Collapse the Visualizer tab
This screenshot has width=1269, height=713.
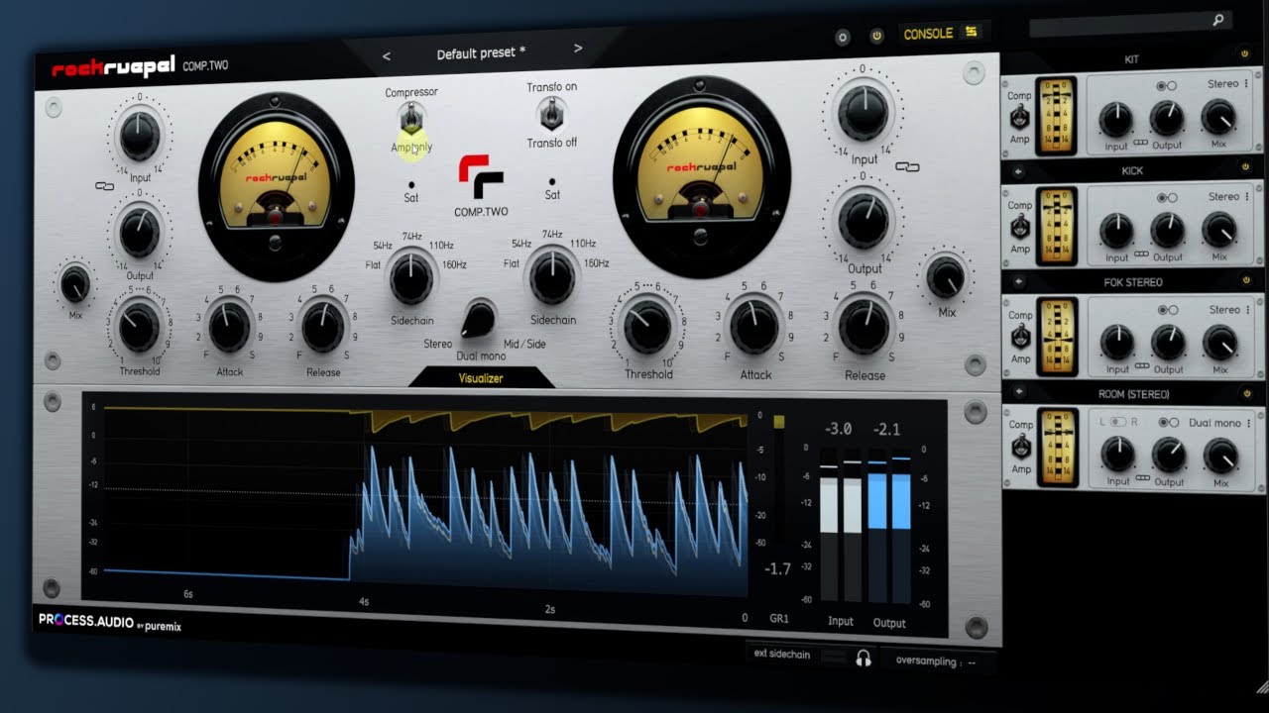pyautogui.click(x=481, y=378)
